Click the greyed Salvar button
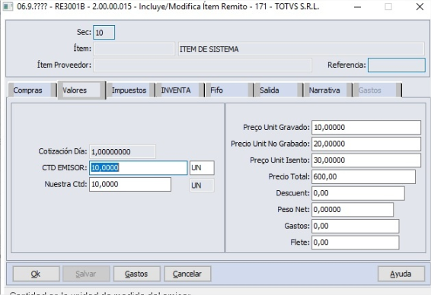Viewport: 431px width, 295px height. click(x=86, y=274)
